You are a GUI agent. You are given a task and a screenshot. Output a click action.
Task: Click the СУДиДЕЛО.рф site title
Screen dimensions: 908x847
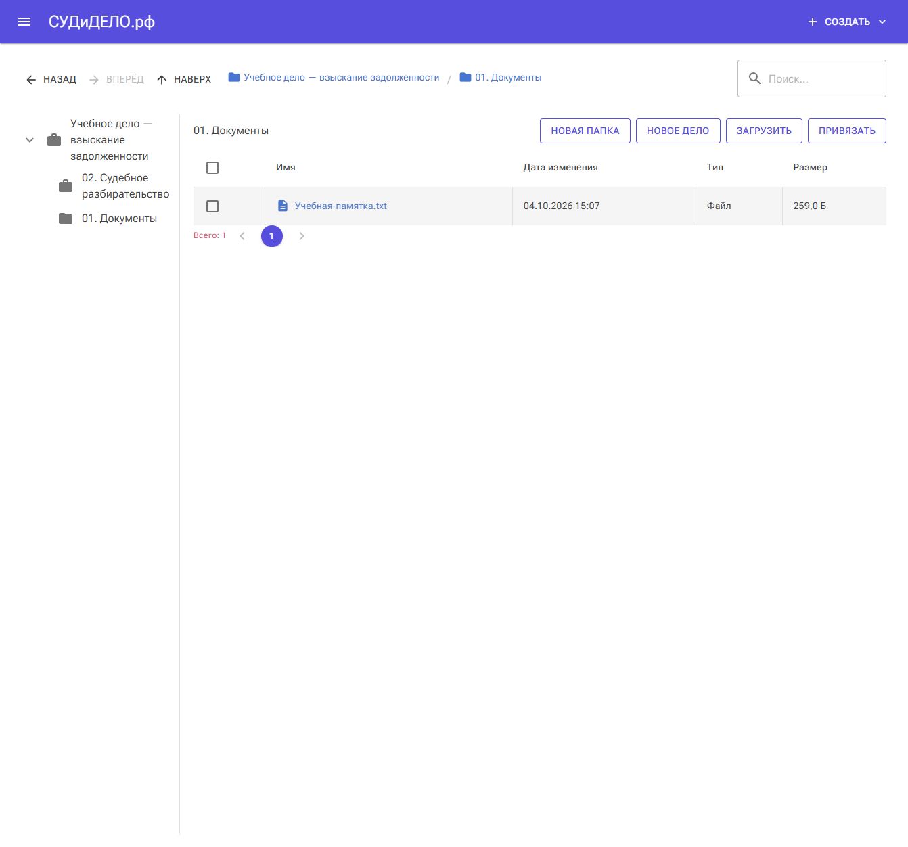(101, 22)
